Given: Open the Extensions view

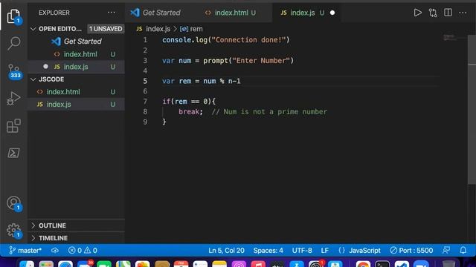Looking at the screenshot, I should point(13,125).
